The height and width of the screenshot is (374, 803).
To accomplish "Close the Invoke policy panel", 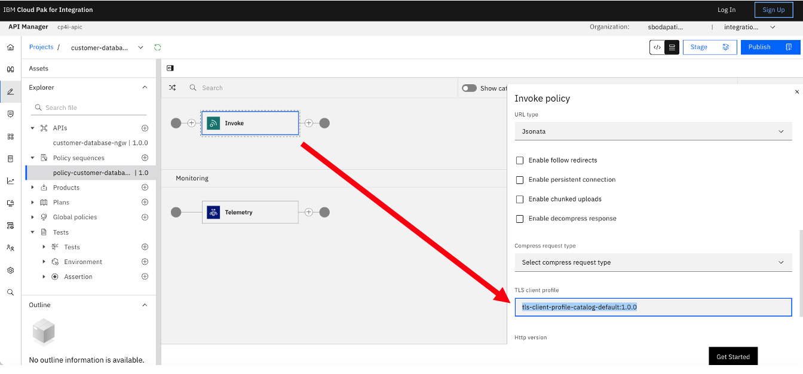I will coord(796,92).
